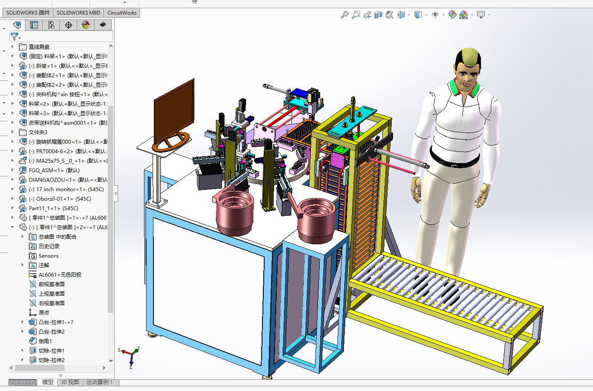The height and width of the screenshot is (391, 593).
Task: Select the Previous View icon
Action: 367,15
